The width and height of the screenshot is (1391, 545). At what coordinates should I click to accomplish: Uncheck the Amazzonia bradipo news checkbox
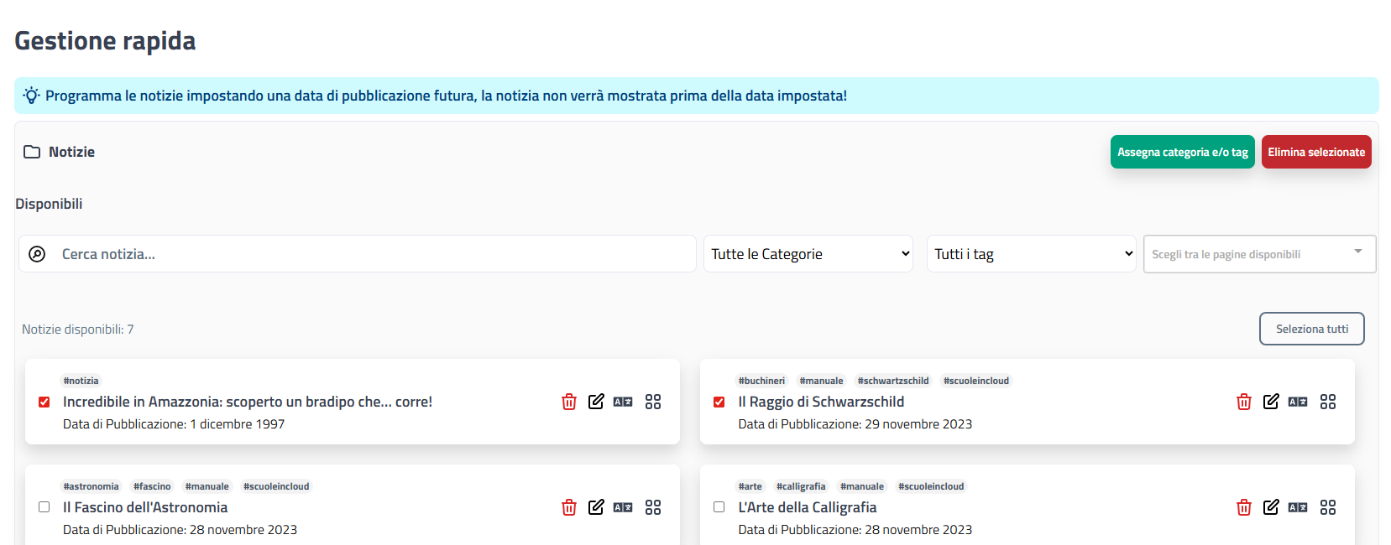pos(44,402)
